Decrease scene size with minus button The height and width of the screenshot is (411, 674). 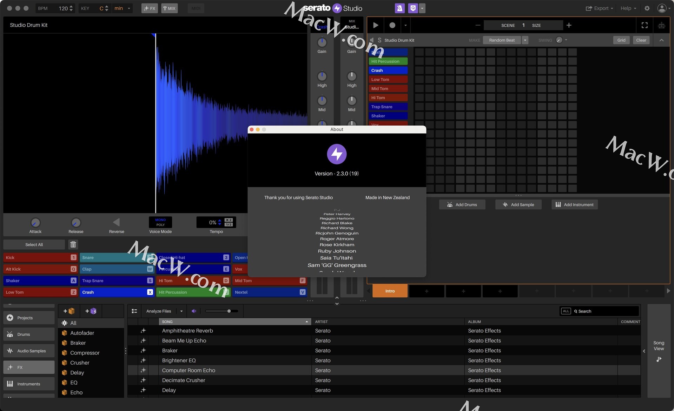pyautogui.click(x=478, y=25)
